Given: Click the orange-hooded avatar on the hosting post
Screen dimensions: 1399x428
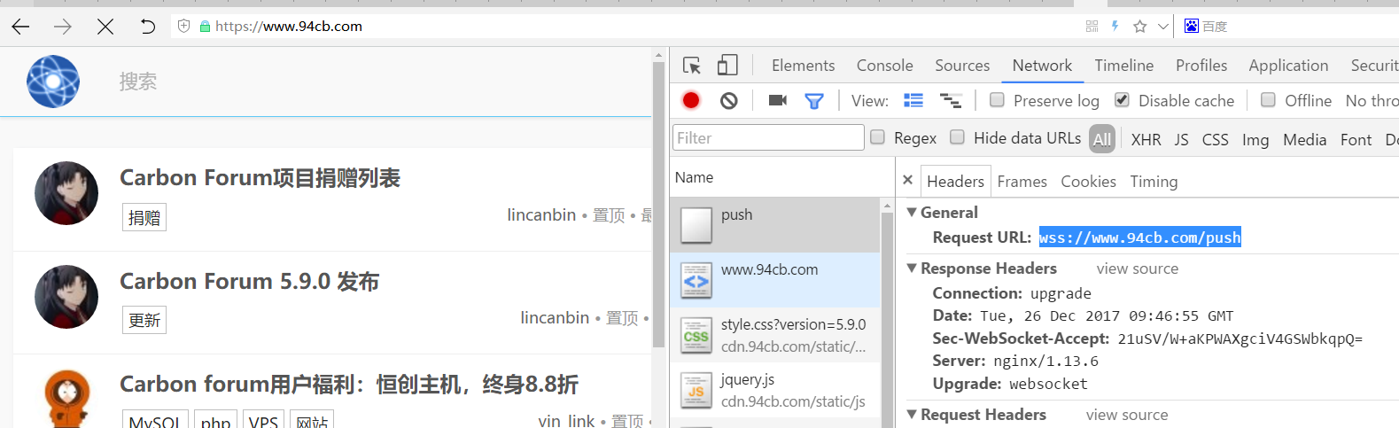Looking at the screenshot, I should click(x=66, y=399).
